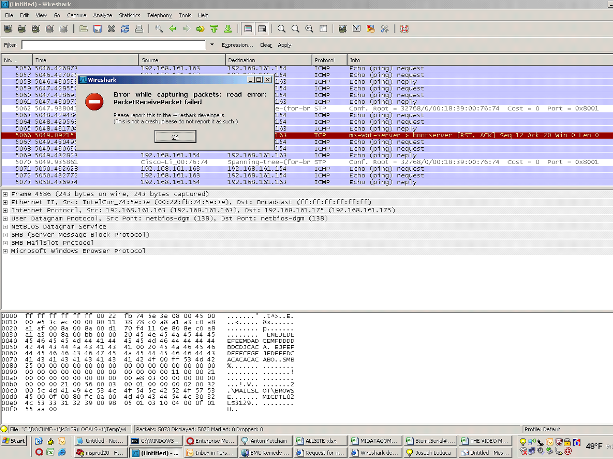Expand Ethernet II tree node

(x=5, y=202)
